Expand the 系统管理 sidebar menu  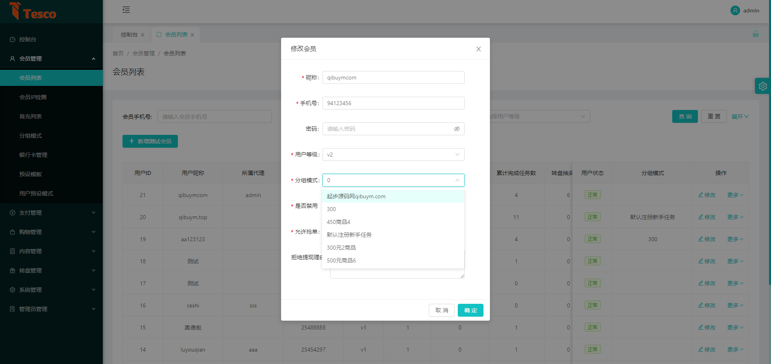coord(51,290)
